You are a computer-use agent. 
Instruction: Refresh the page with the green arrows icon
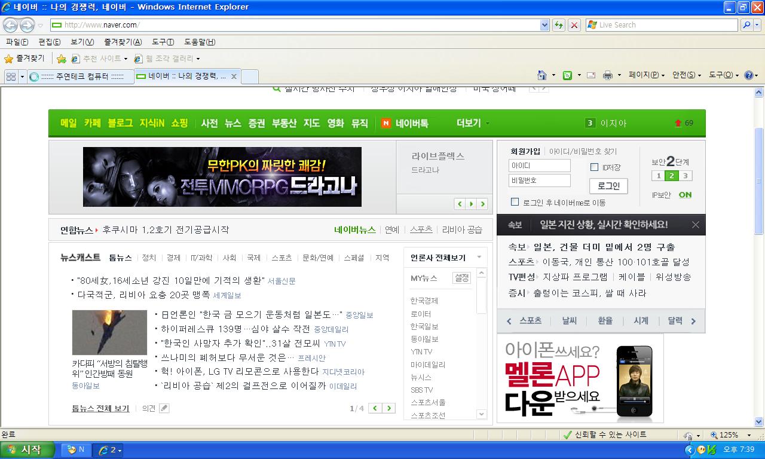pyautogui.click(x=558, y=25)
